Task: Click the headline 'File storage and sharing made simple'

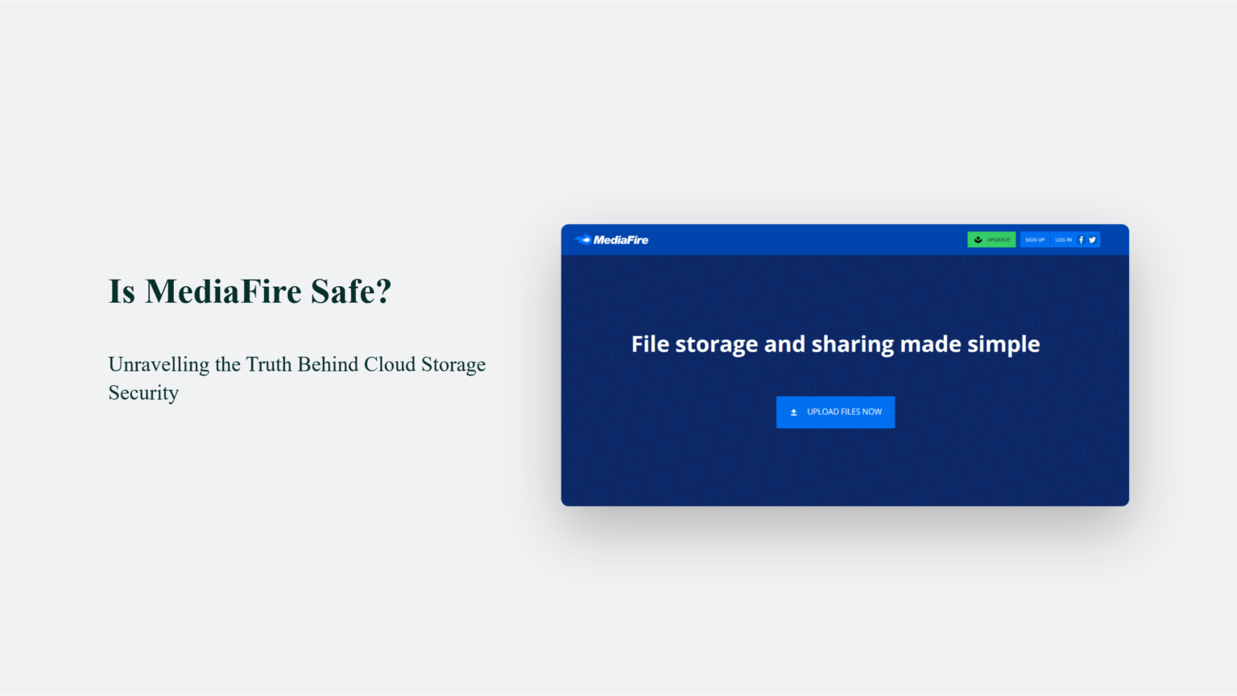Action: click(x=836, y=344)
